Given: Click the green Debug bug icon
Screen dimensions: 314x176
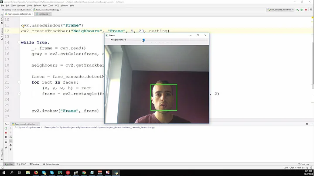Looking at the screenshot, I should [301, 10].
